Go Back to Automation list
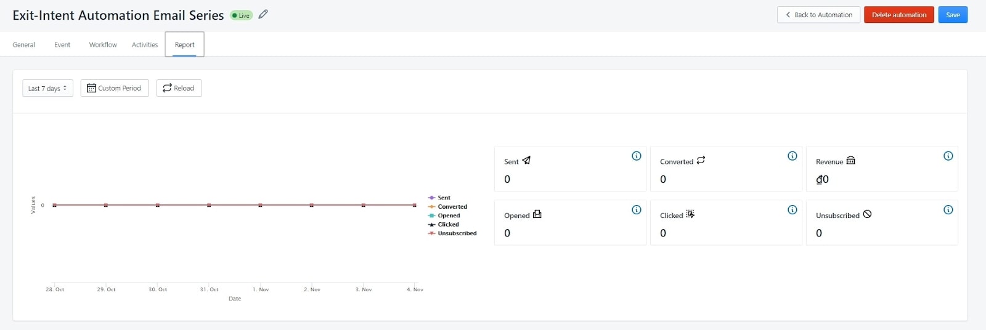 818,15
